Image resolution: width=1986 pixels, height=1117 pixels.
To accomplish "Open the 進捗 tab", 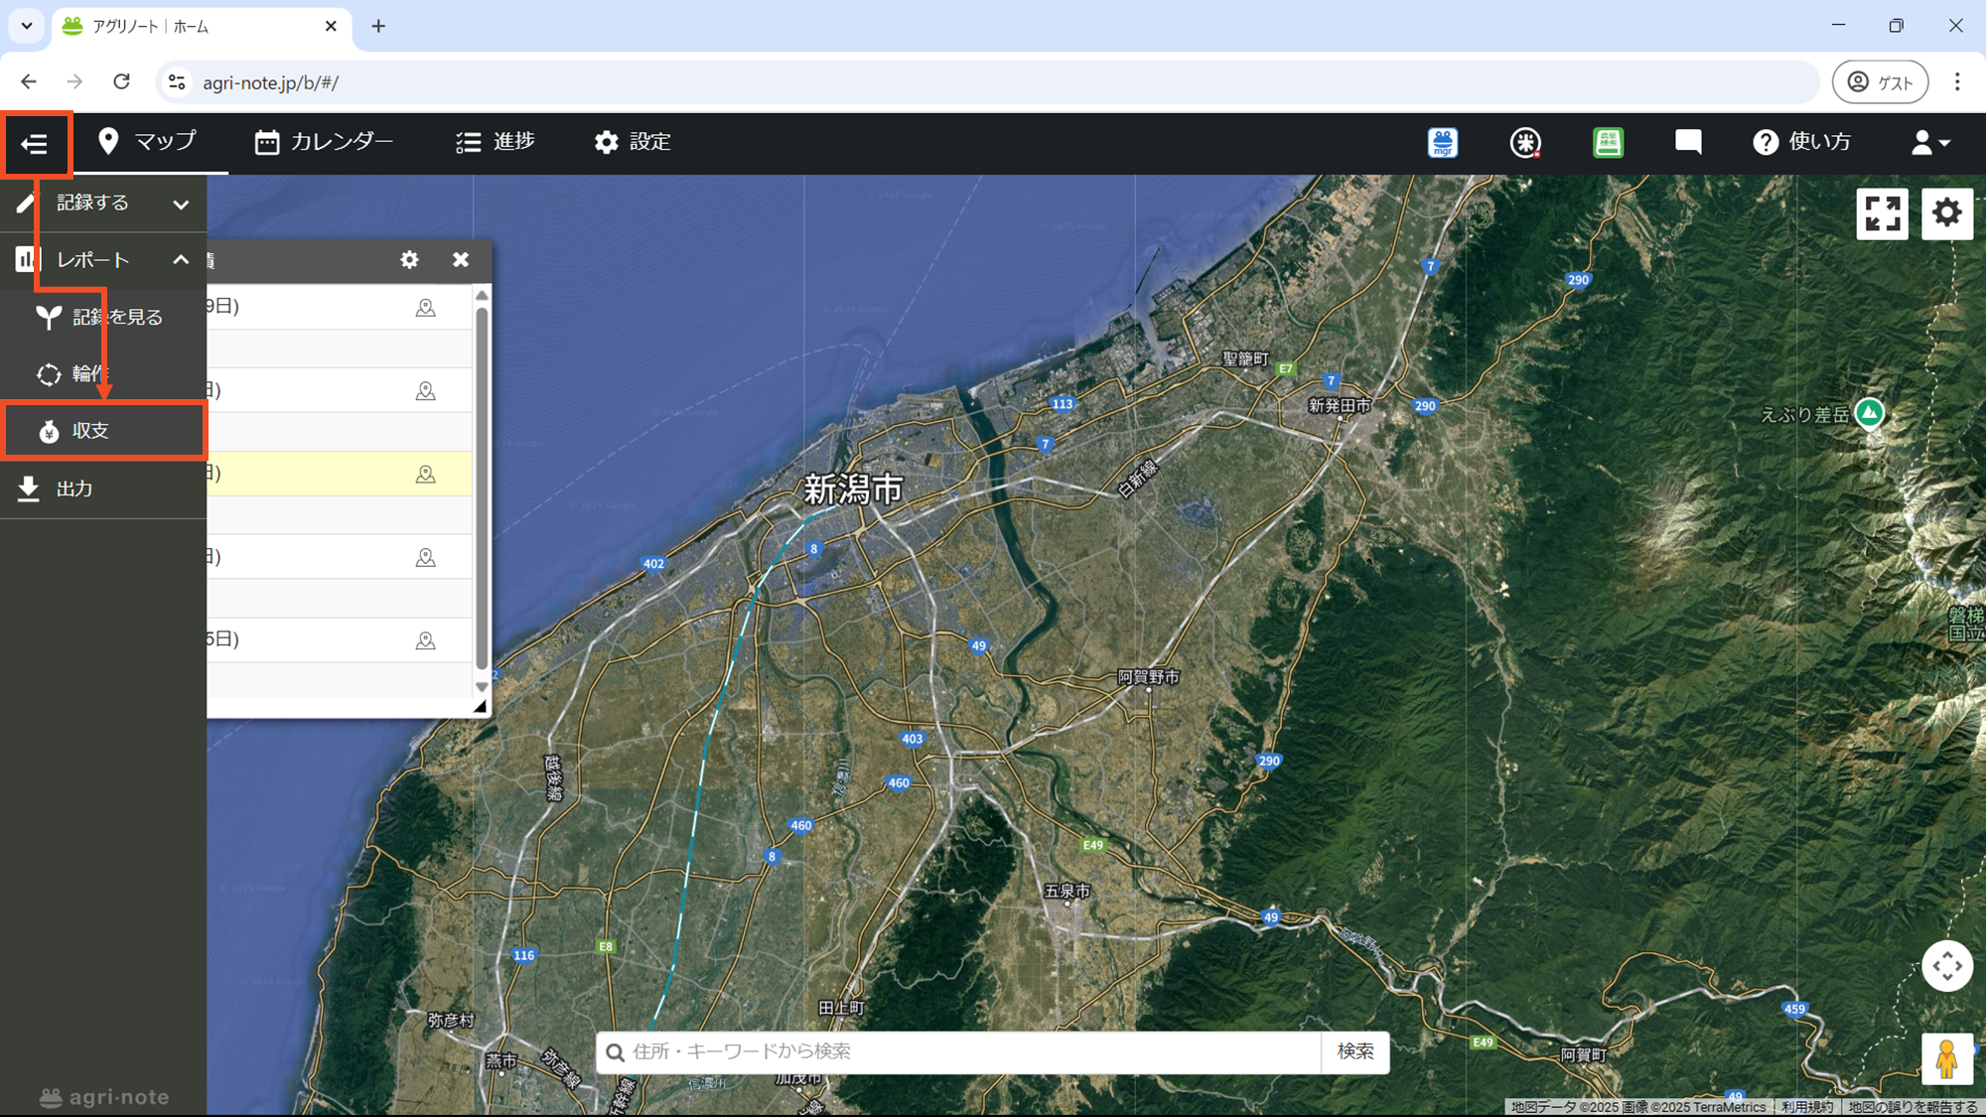I will [496, 142].
